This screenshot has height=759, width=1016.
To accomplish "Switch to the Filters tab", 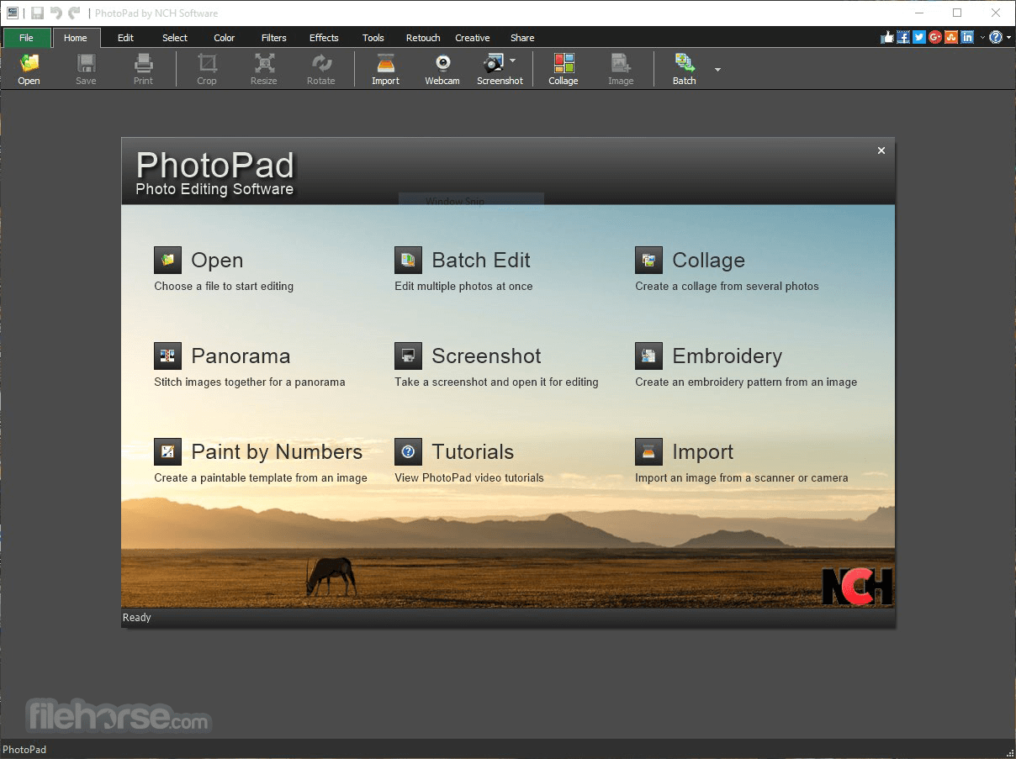I will coord(274,38).
